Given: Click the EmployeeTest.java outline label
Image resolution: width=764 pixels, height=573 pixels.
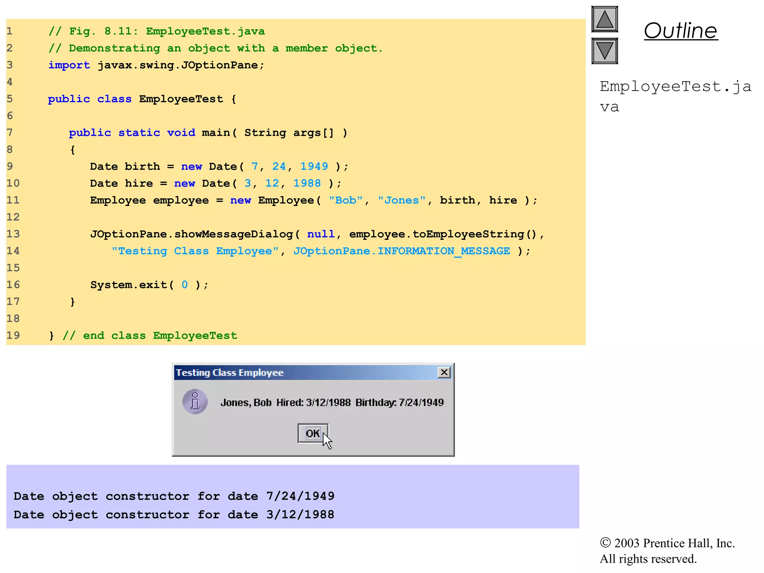Looking at the screenshot, I should coord(675,96).
